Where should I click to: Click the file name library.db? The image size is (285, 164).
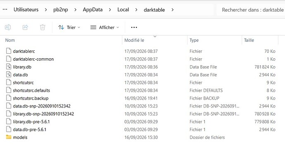[x=22, y=67]
